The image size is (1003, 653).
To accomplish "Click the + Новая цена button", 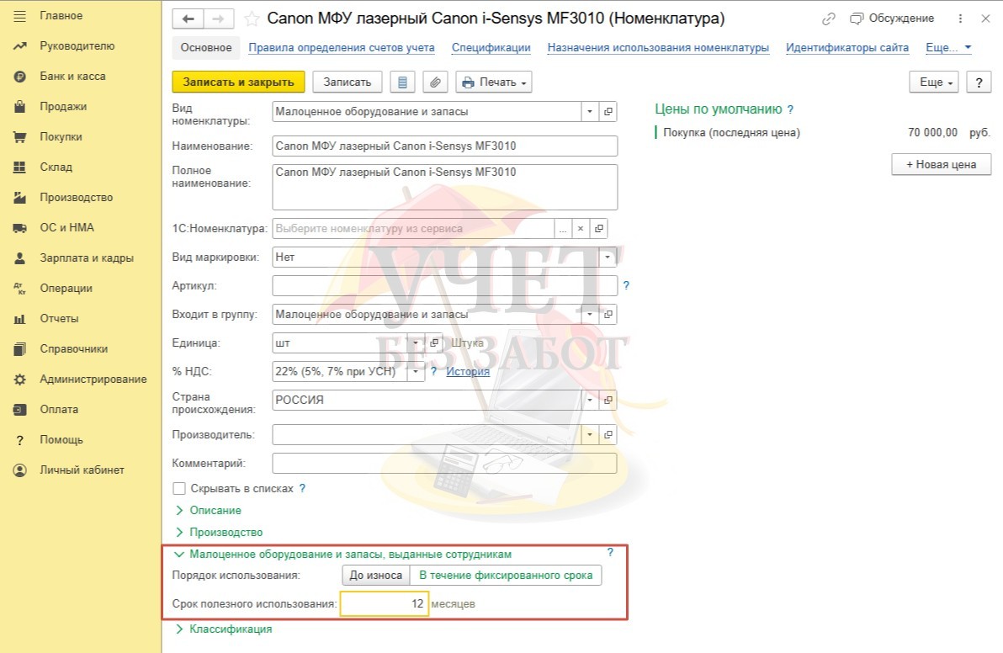I will pos(941,164).
